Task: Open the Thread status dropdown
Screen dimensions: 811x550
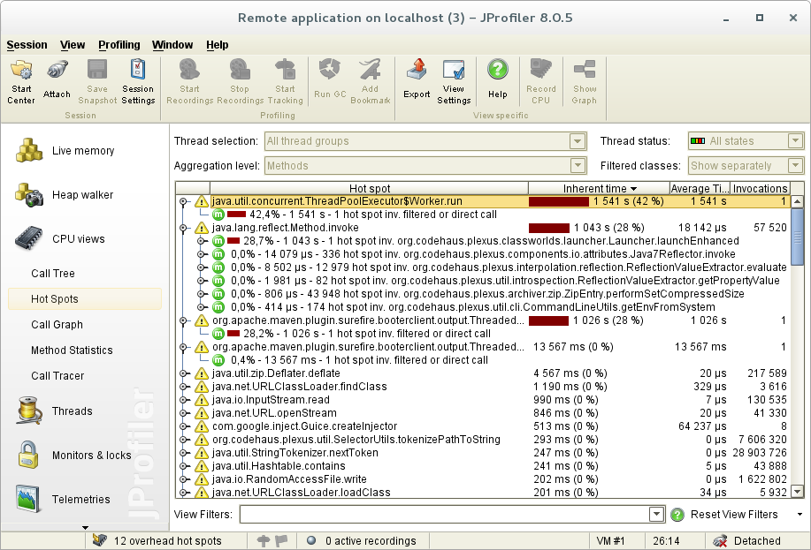Action: pyautogui.click(x=795, y=141)
